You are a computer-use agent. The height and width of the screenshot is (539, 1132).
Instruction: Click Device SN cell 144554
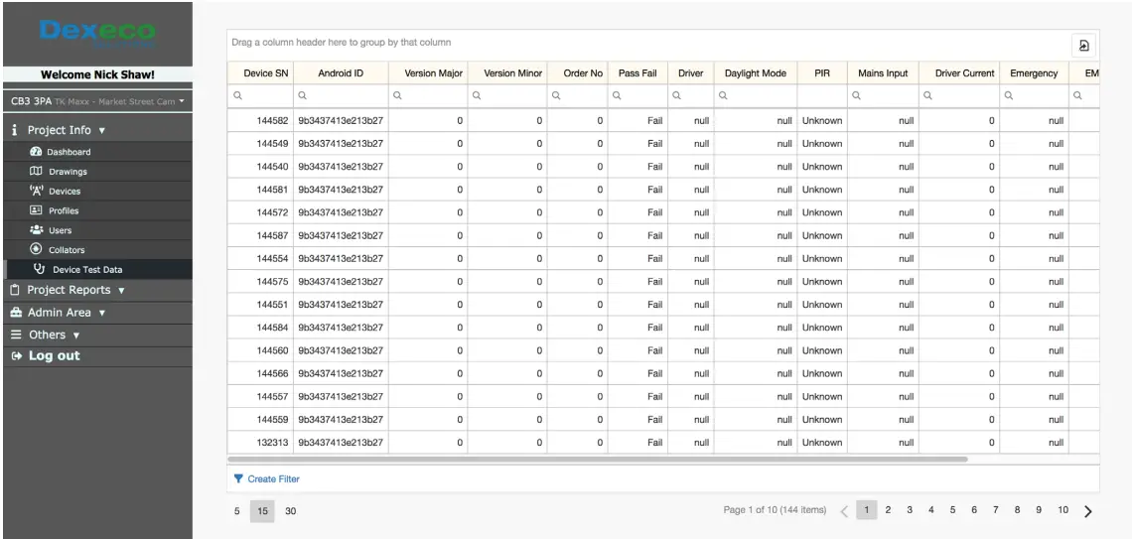coord(260,258)
